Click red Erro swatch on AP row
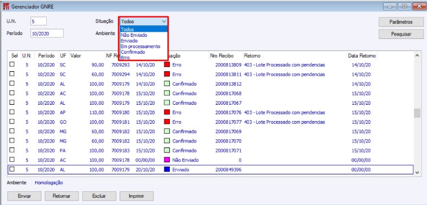Image resolution: width=427 pixels, height=205 pixels. 167,112
